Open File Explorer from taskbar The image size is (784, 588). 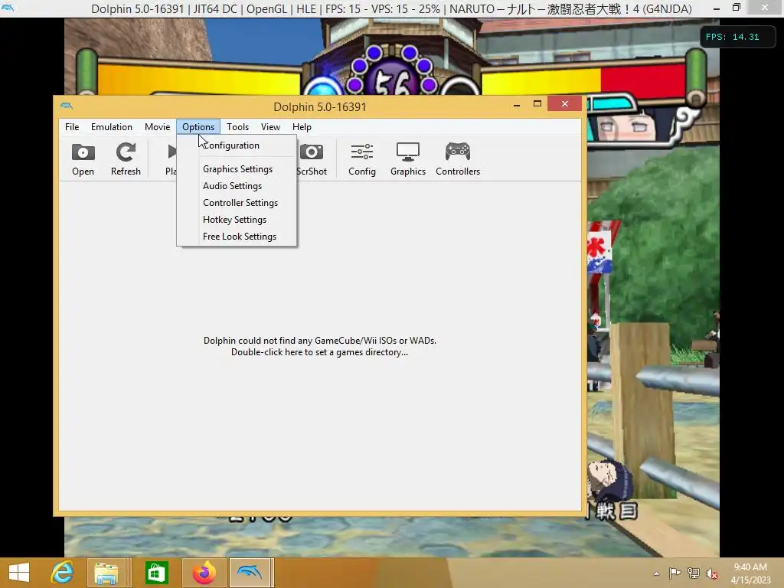(106, 573)
